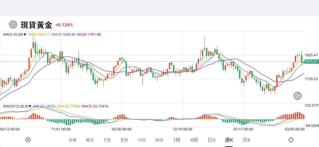Image resolution: width=319 pixels, height=147 pixels.
Task: Switch to the 月K monthly chart
Action: point(246,140)
